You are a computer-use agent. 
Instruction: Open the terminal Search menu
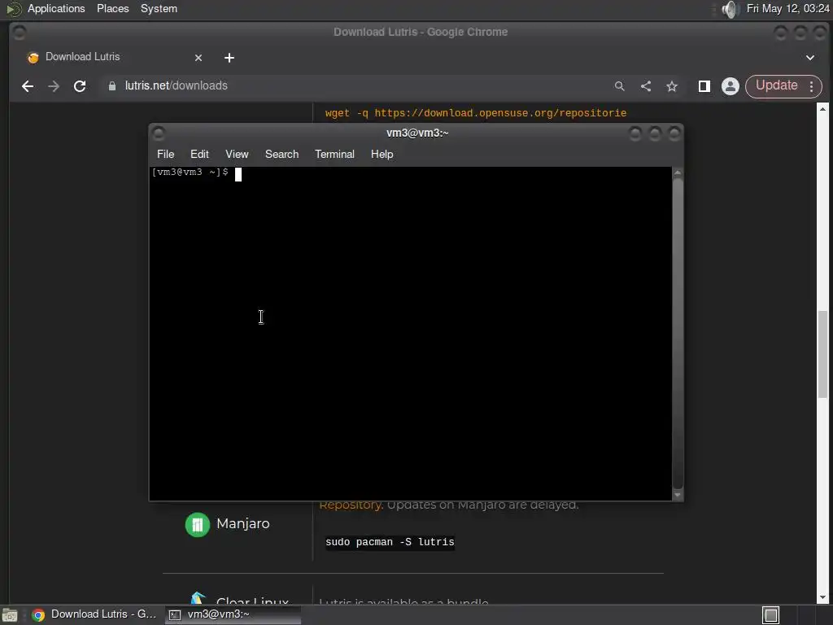pyautogui.click(x=281, y=154)
